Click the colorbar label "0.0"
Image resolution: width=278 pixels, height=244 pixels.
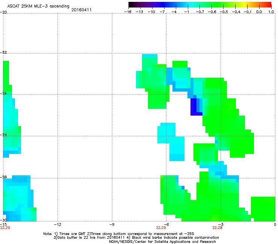pos(259,12)
